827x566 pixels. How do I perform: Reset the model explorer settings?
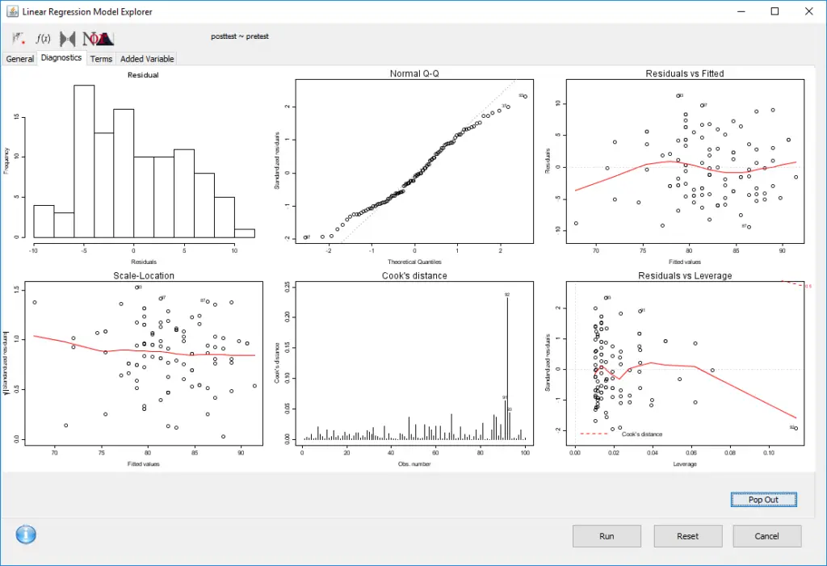(x=687, y=535)
